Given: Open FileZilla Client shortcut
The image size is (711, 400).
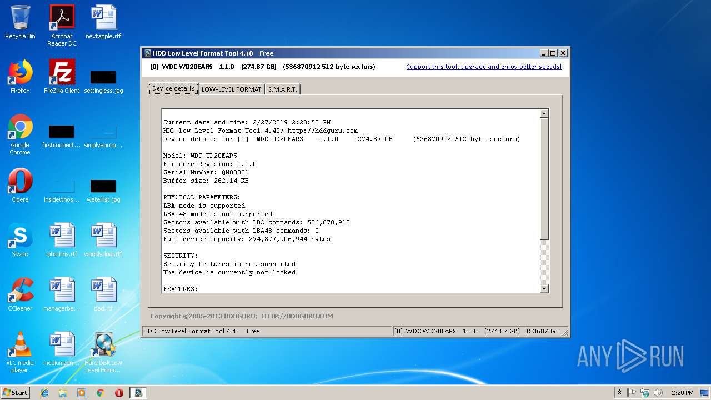Looking at the screenshot, I should tap(62, 77).
